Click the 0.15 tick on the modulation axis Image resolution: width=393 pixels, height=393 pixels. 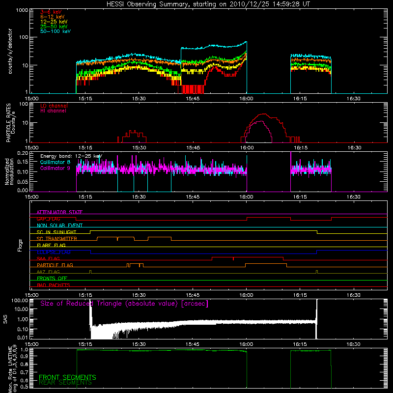(23, 162)
